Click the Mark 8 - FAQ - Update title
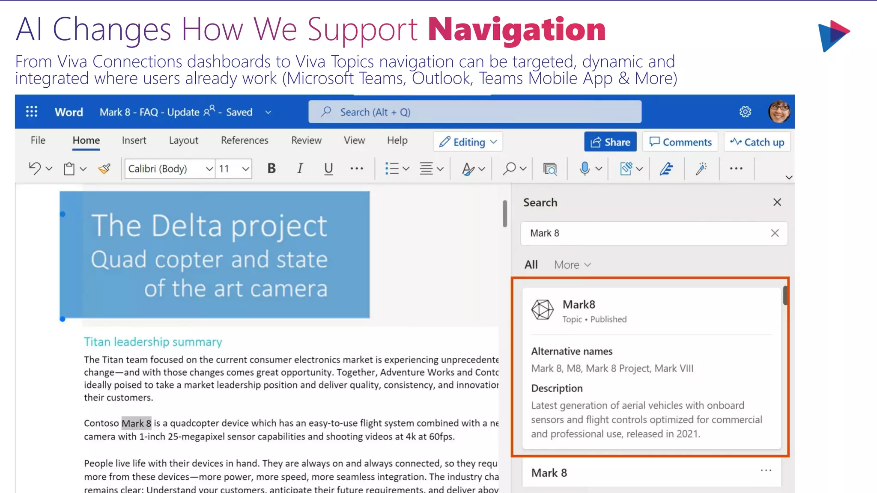The image size is (877, 493). pos(149,112)
